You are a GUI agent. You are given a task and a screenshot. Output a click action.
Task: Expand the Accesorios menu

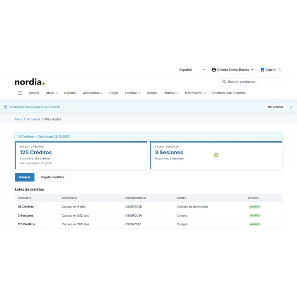[x=93, y=93]
